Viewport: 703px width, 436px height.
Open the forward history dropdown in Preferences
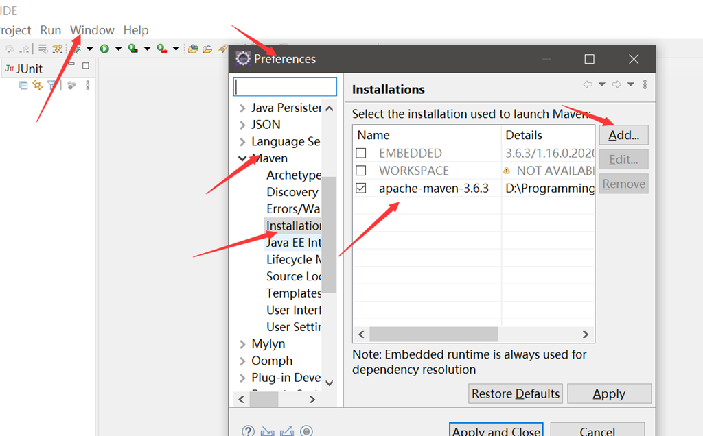(630, 84)
